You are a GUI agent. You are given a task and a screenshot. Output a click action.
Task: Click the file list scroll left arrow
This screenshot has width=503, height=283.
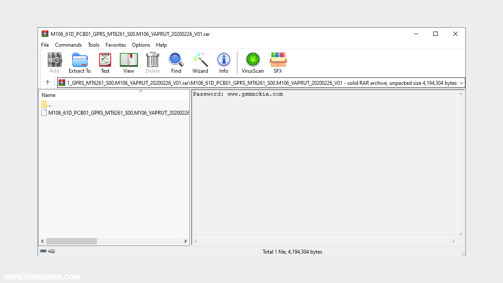tap(42, 241)
